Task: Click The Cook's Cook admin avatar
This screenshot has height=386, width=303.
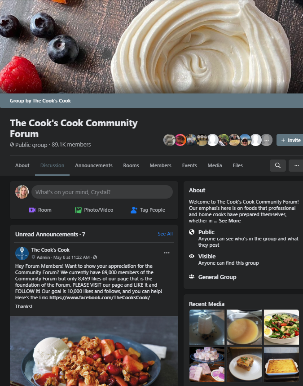Action: coord(22,253)
